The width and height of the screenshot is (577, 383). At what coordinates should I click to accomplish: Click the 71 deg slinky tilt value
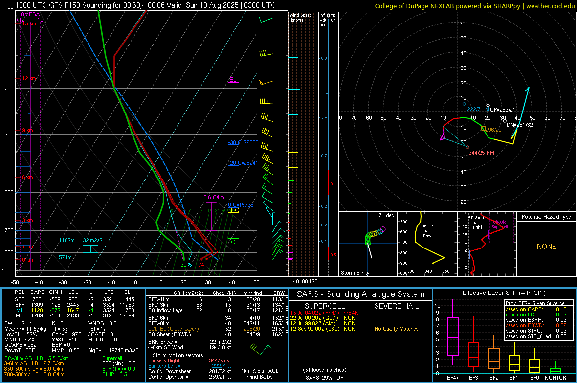pyautogui.click(x=386, y=215)
